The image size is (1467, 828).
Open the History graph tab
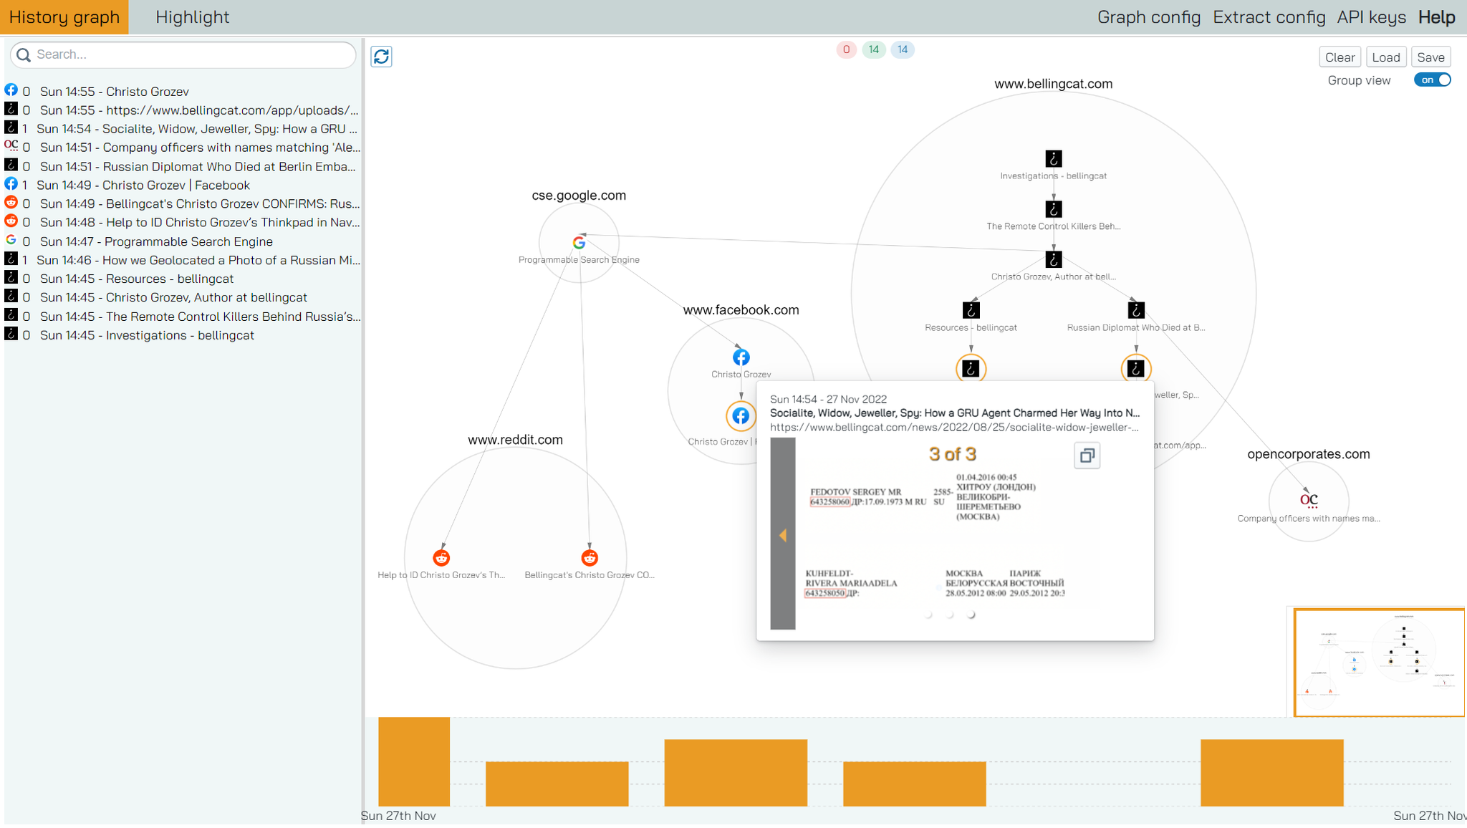coord(64,17)
